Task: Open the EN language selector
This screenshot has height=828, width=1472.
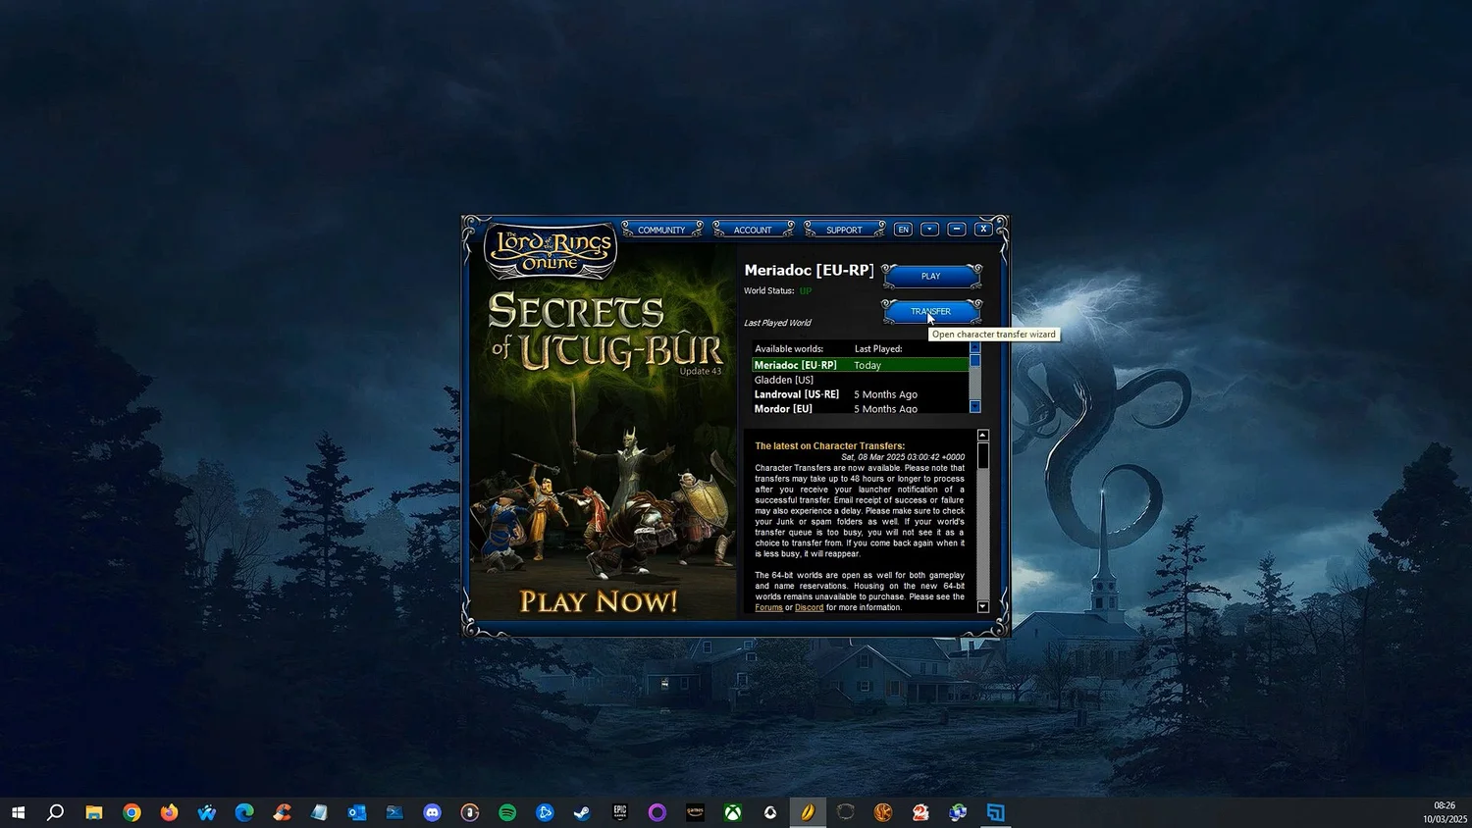Action: tap(903, 229)
